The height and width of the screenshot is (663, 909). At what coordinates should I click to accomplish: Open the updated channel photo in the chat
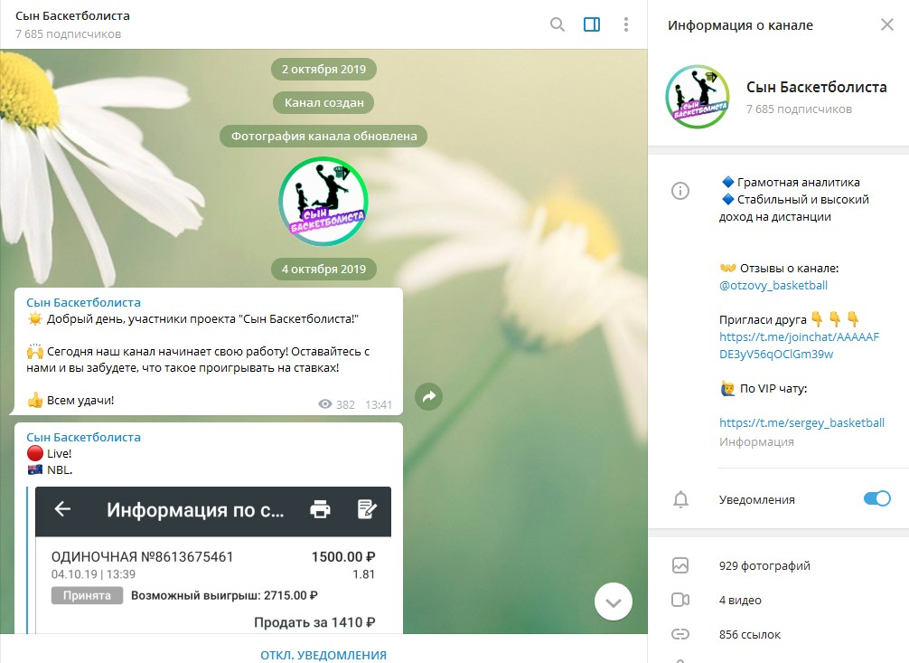pyautogui.click(x=323, y=202)
